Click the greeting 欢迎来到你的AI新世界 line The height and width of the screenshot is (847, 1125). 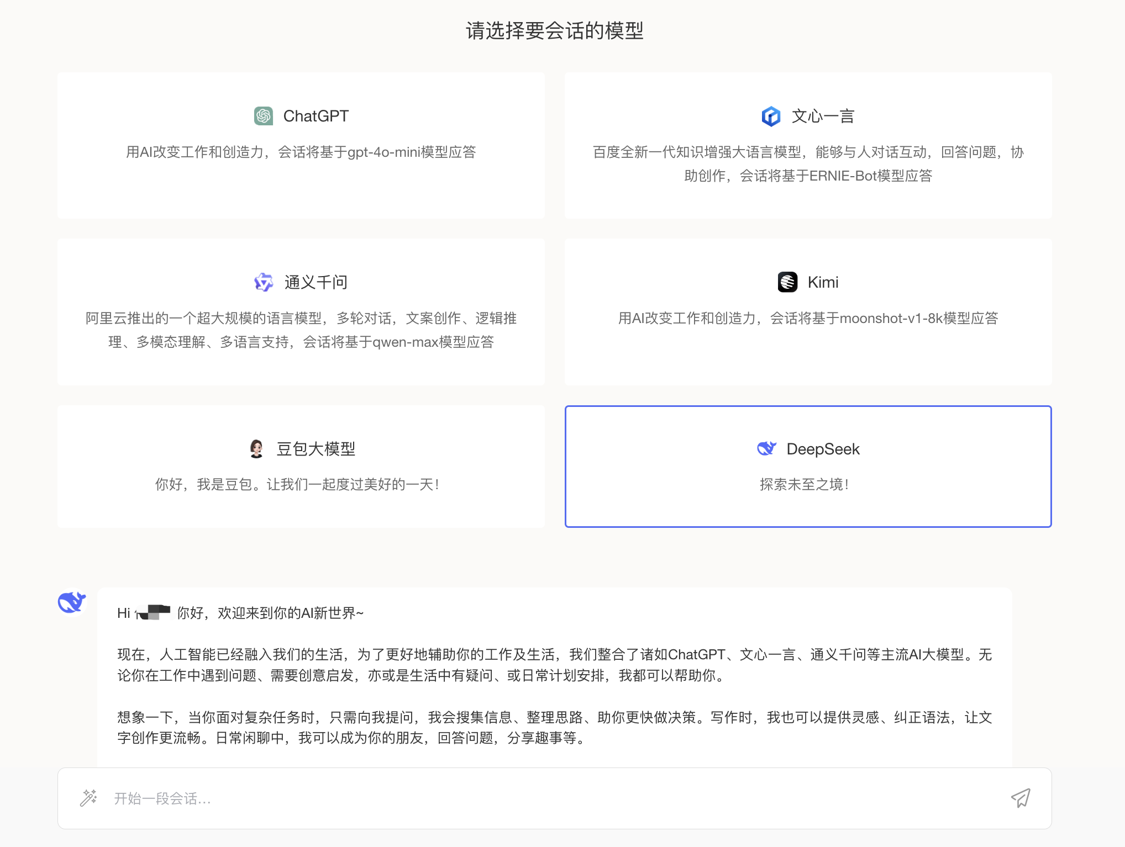240,613
